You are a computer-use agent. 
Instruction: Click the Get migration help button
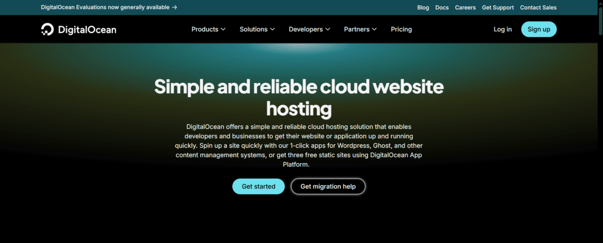click(x=328, y=186)
